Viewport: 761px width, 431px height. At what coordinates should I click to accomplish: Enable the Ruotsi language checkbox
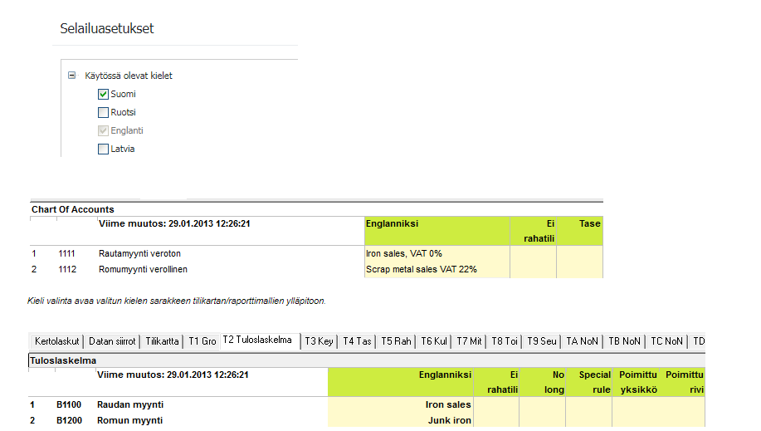pos(104,112)
